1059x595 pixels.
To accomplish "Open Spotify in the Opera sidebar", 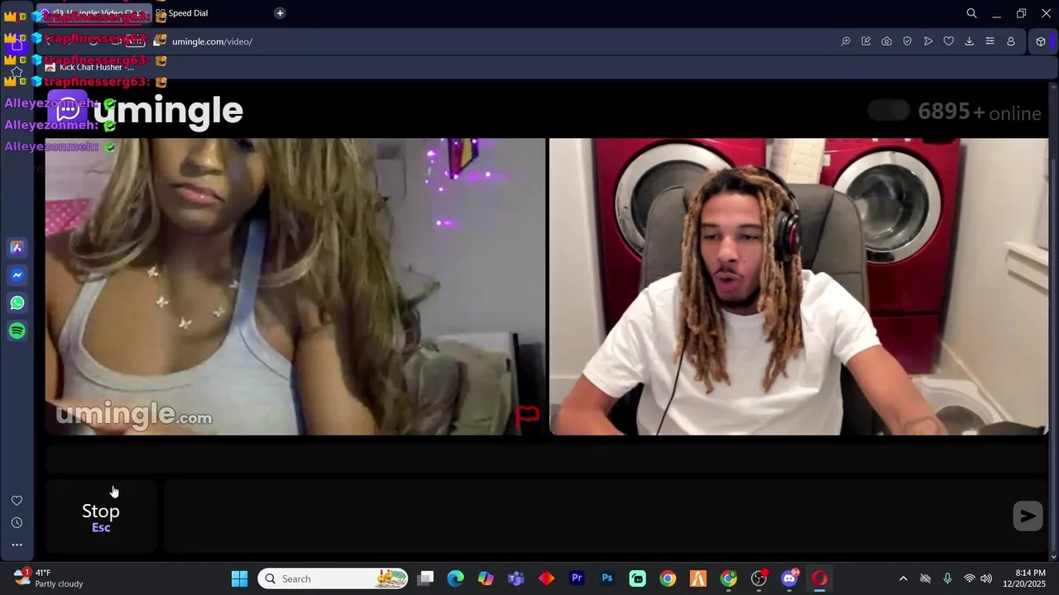I will 17,331.
